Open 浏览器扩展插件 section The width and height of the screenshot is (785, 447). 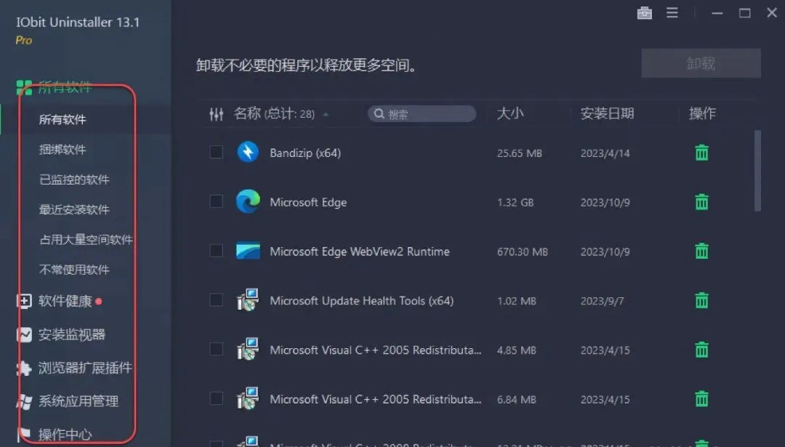pyautogui.click(x=85, y=368)
